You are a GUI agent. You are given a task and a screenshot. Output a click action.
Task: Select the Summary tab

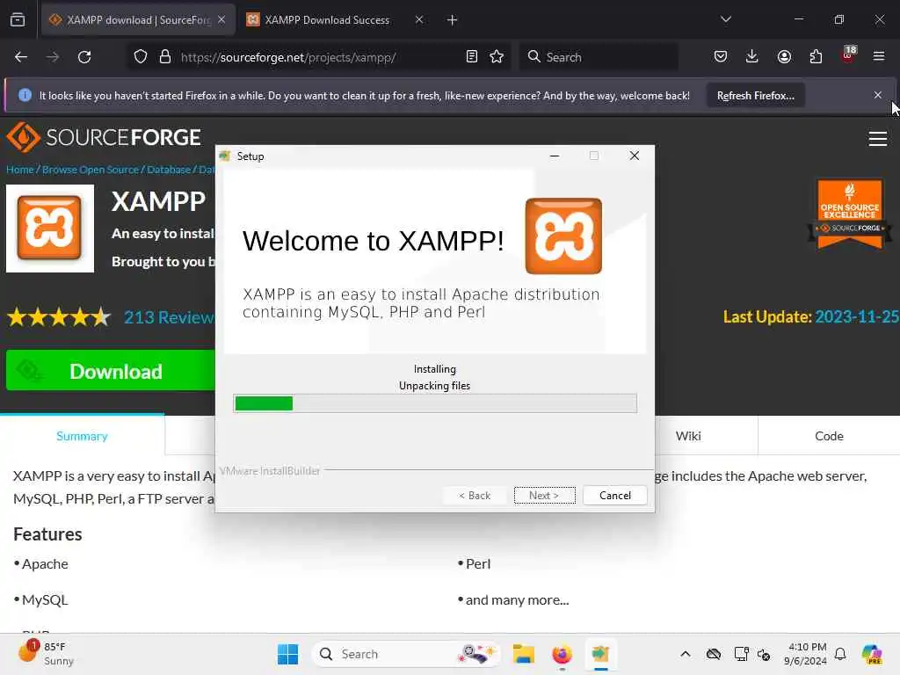[82, 436]
